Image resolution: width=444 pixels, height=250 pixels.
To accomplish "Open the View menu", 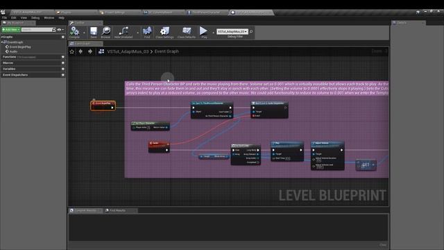I will coord(24,18).
